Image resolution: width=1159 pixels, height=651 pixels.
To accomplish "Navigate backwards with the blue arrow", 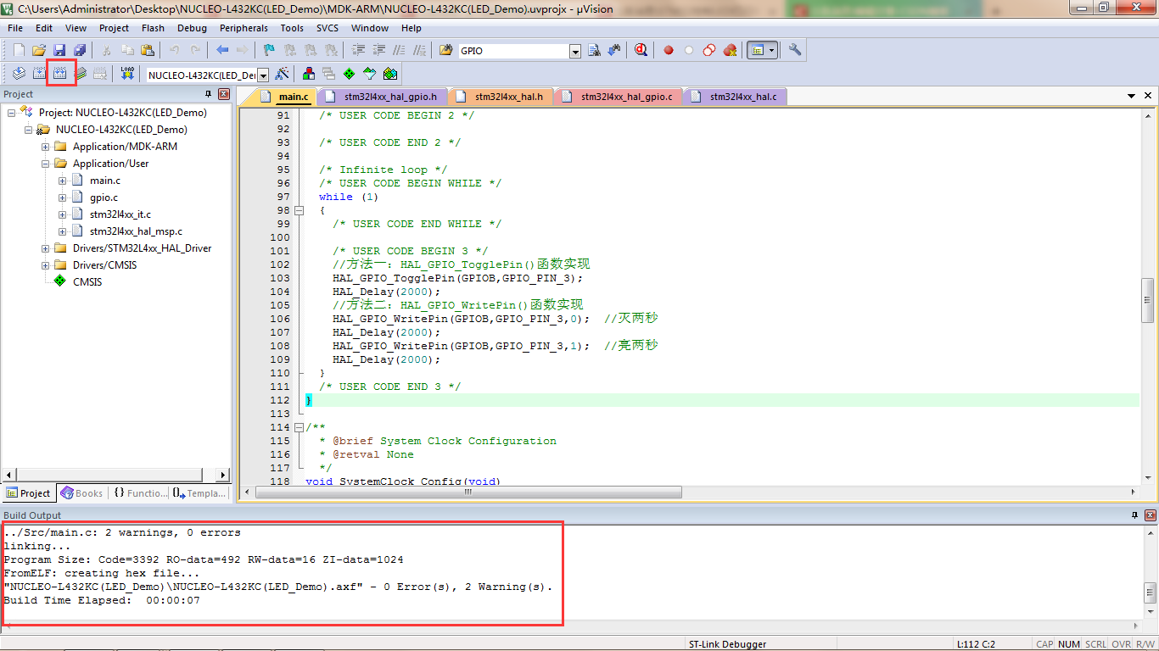I will [222, 51].
